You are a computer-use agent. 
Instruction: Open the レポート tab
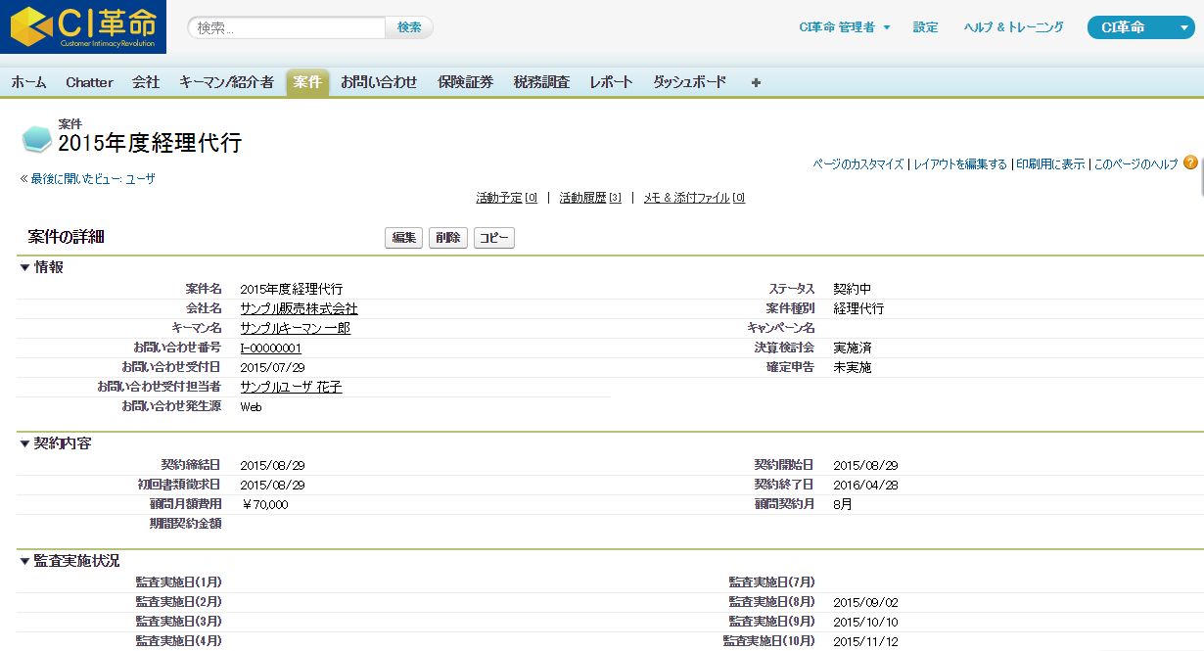coord(611,82)
